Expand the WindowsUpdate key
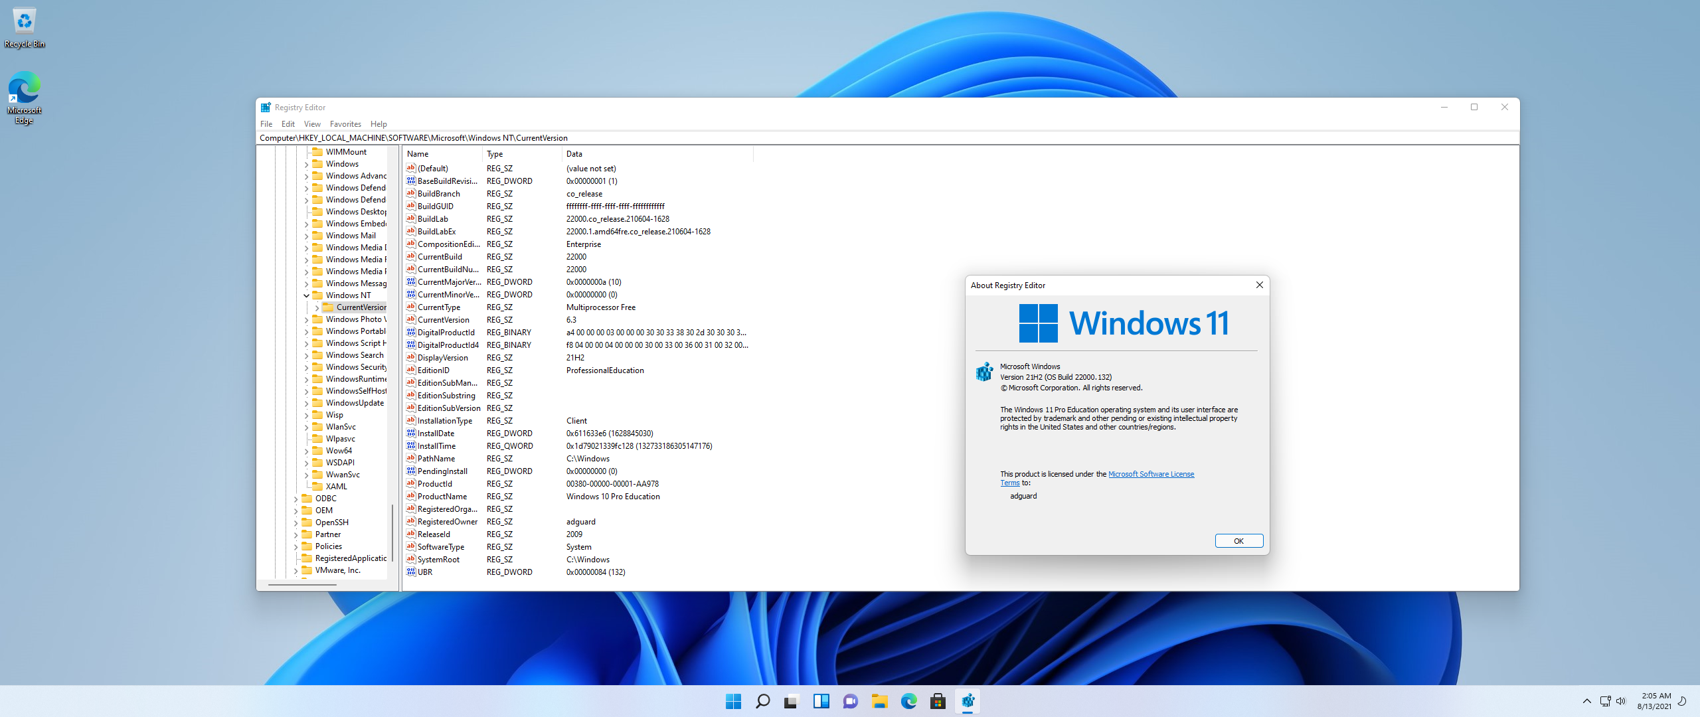This screenshot has height=717, width=1700. (306, 403)
